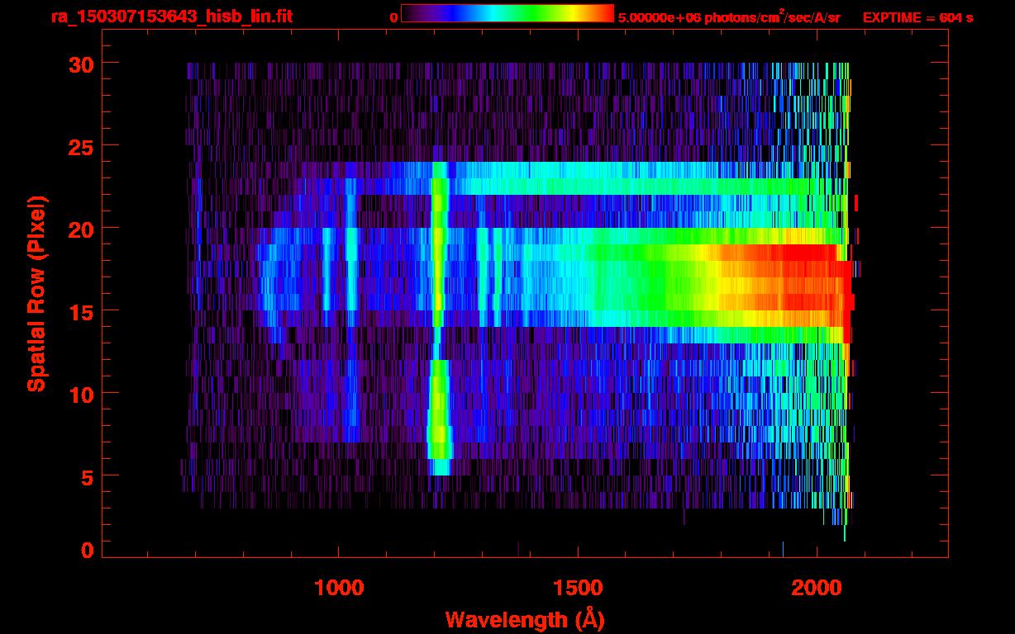Screen dimensions: 1015x634
Task: Click the colorbar minimum value 0
Action: click(393, 17)
